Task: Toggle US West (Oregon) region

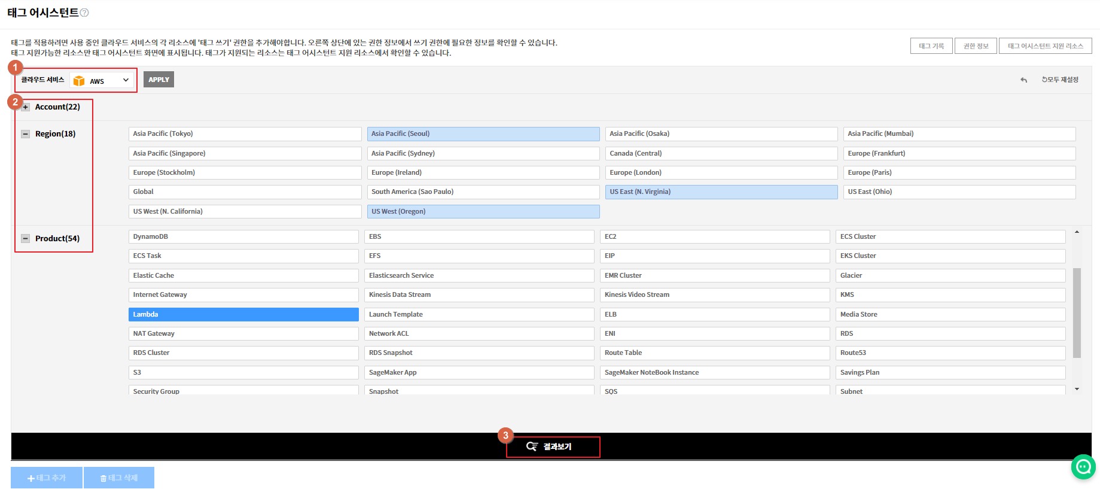Action: 483,211
